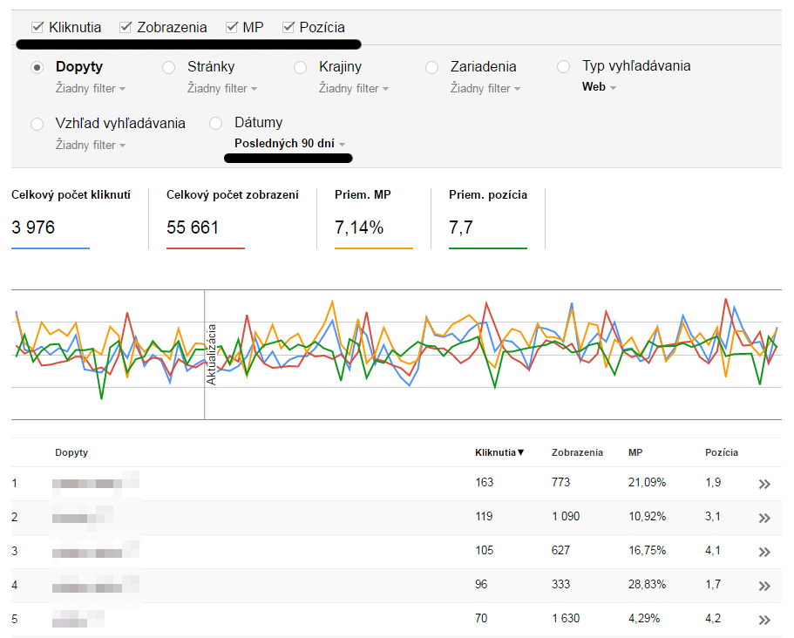794x638 pixels.
Task: Click the Dopyty column header
Action: (x=71, y=452)
